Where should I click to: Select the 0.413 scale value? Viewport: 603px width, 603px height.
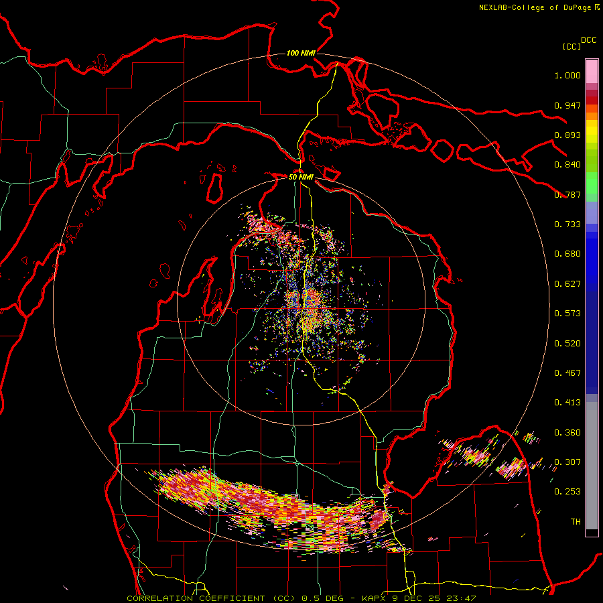tap(567, 403)
